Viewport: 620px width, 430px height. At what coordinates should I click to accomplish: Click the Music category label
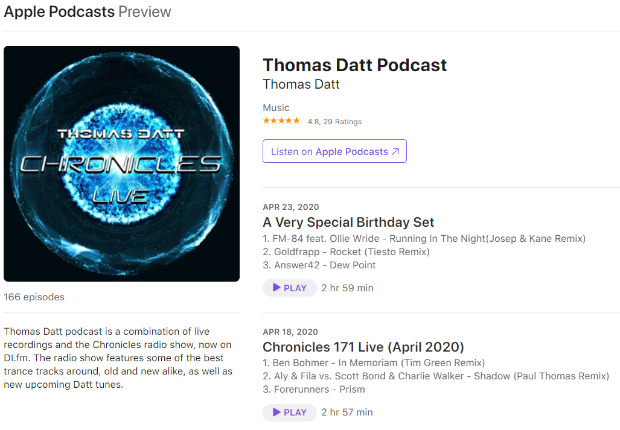tap(276, 108)
